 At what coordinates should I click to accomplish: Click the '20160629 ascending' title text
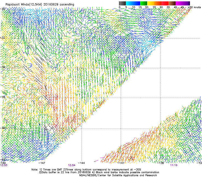pyautogui.click(x=59, y=5)
